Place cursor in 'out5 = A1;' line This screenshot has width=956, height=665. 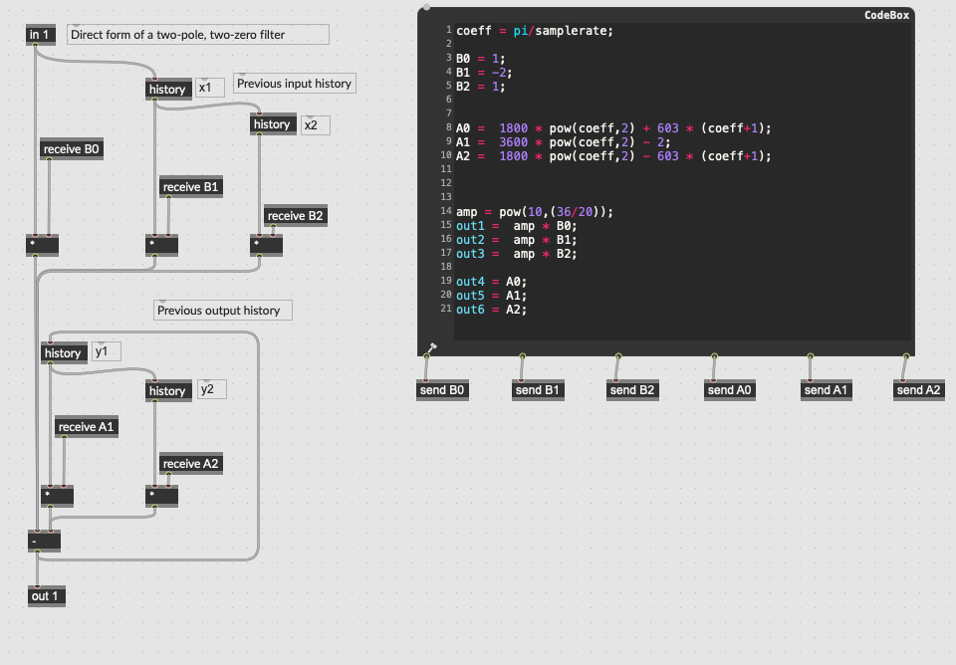(x=491, y=296)
